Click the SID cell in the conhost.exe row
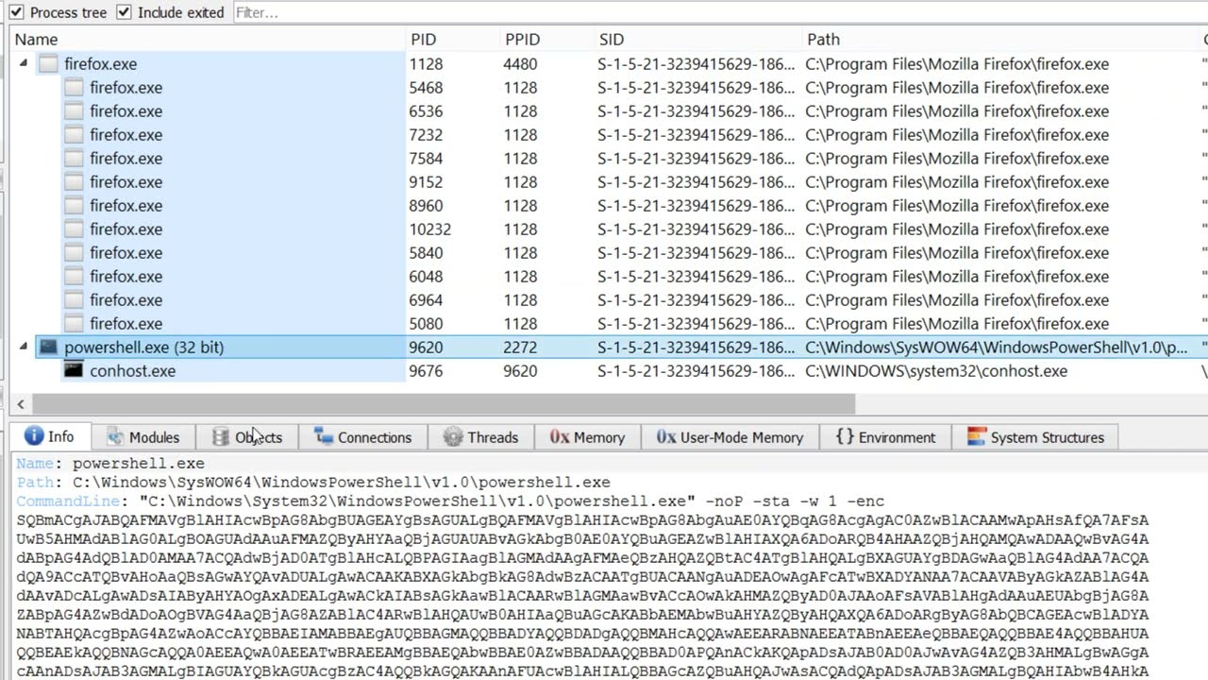This screenshot has width=1208, height=680. pyautogui.click(x=696, y=371)
